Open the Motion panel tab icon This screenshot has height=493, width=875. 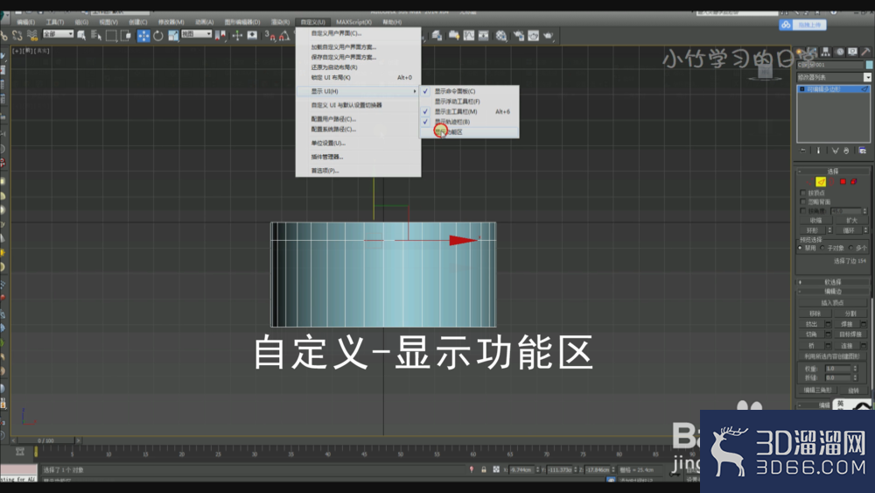pyautogui.click(x=839, y=52)
